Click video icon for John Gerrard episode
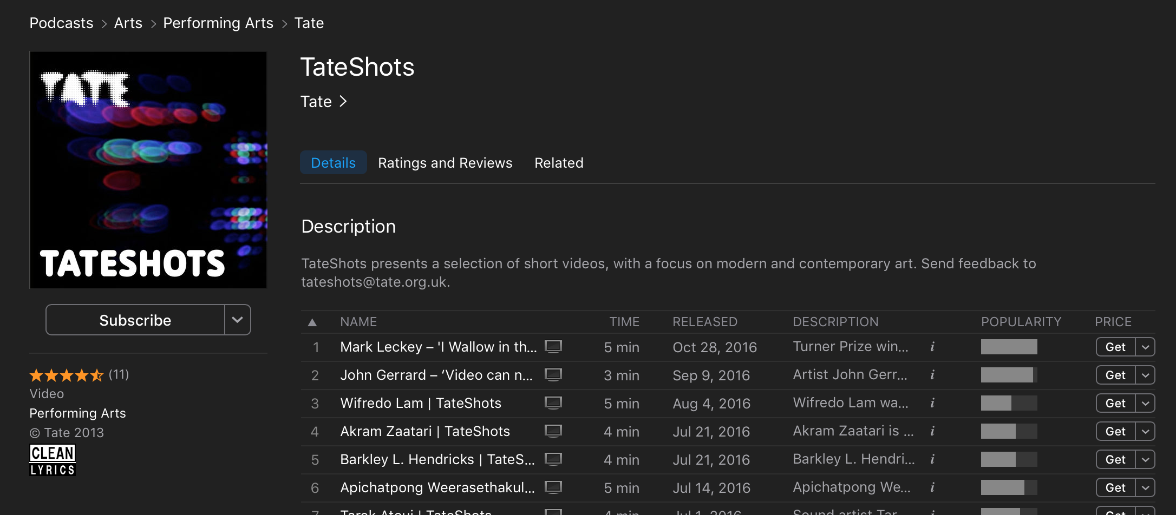The width and height of the screenshot is (1176, 515). pos(553,375)
